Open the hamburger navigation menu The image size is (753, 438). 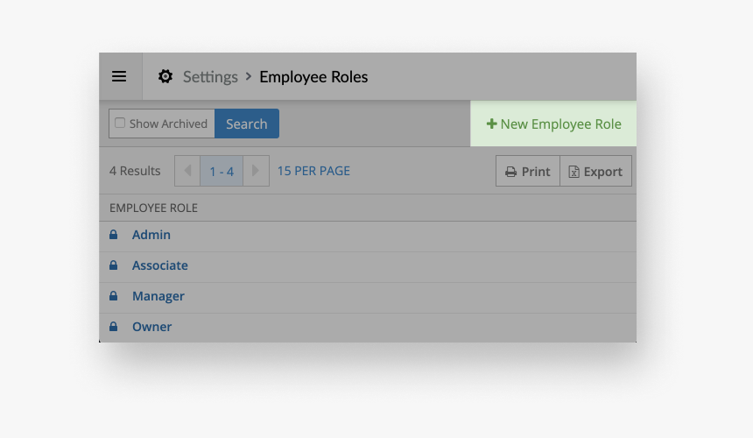click(119, 76)
